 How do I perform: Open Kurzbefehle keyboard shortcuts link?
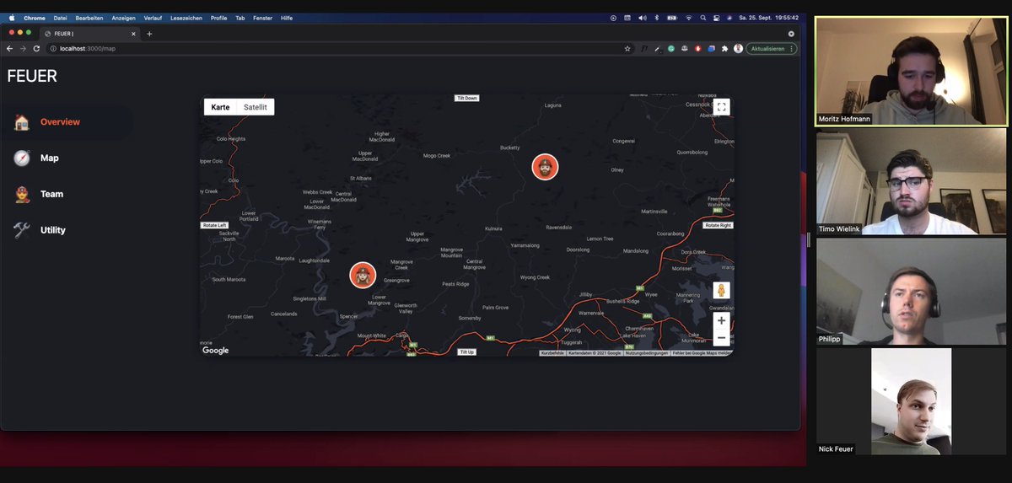pyautogui.click(x=552, y=353)
